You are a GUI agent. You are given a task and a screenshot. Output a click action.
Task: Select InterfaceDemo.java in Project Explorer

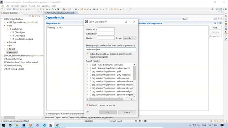[x=24, y=39]
